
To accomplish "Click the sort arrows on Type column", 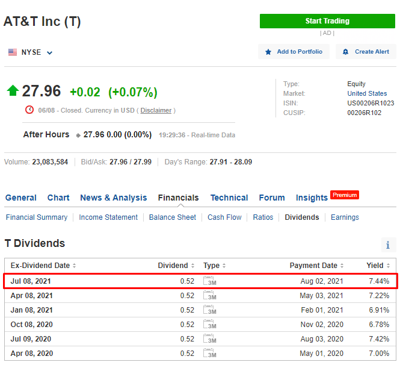I will (224, 266).
